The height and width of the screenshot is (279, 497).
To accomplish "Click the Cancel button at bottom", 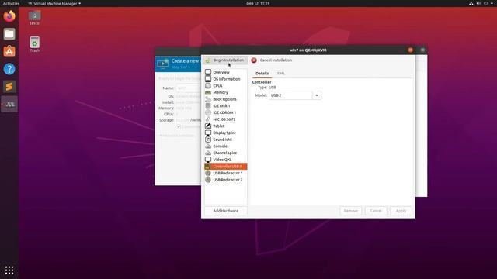I will point(376,211).
